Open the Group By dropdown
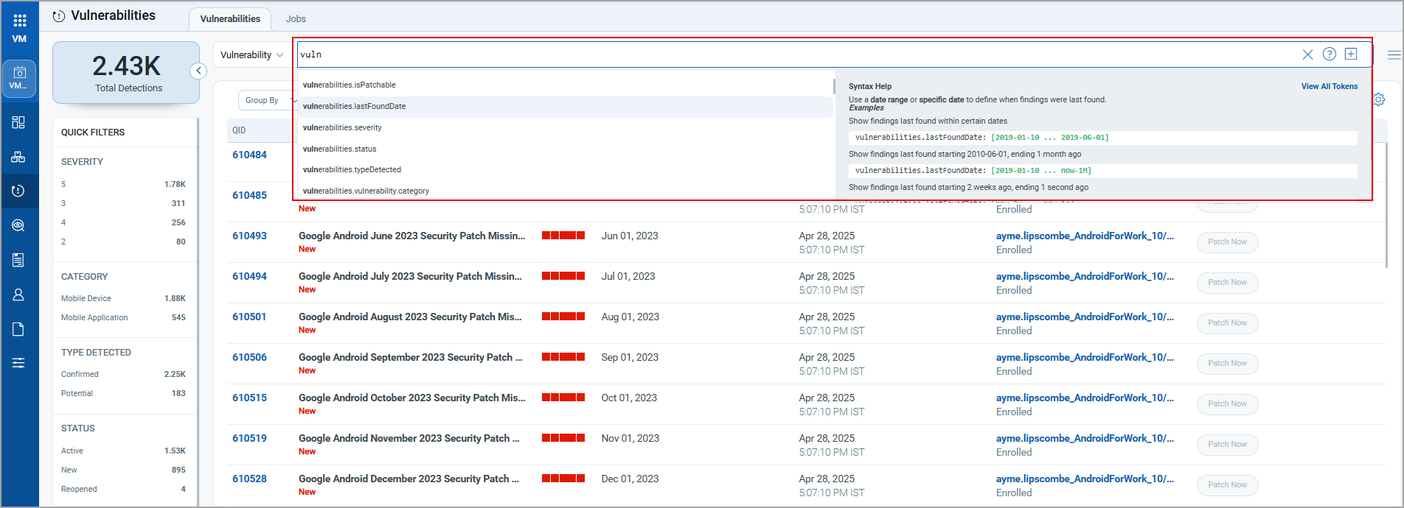Screen dimensions: 1404x508 [267, 100]
